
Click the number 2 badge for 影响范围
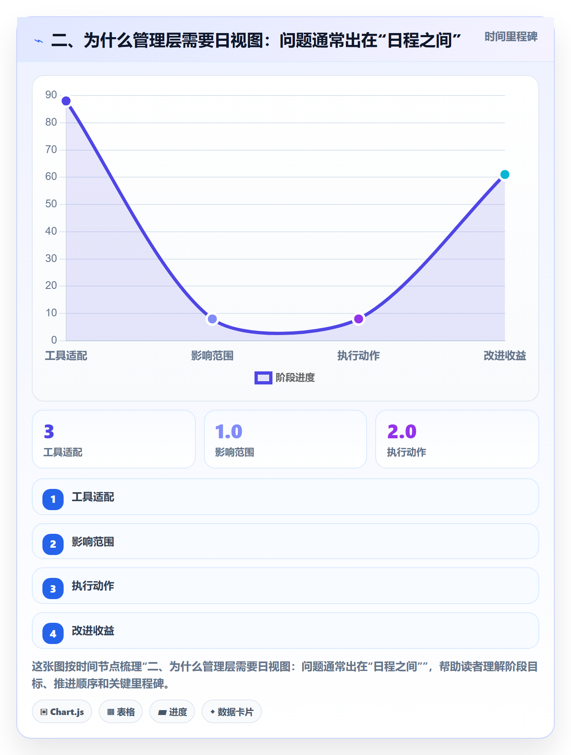point(53,544)
